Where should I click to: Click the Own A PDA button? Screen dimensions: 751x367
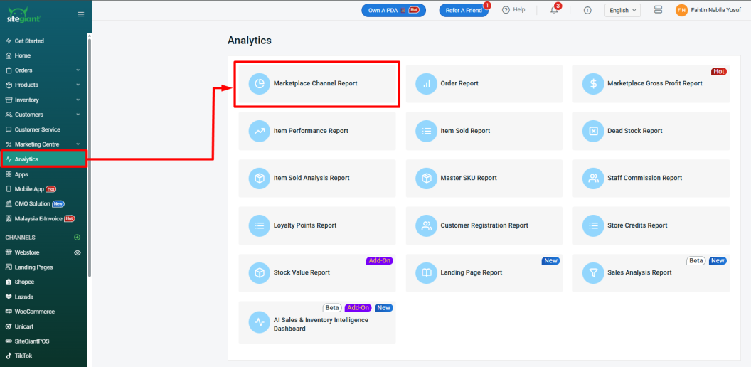click(393, 10)
